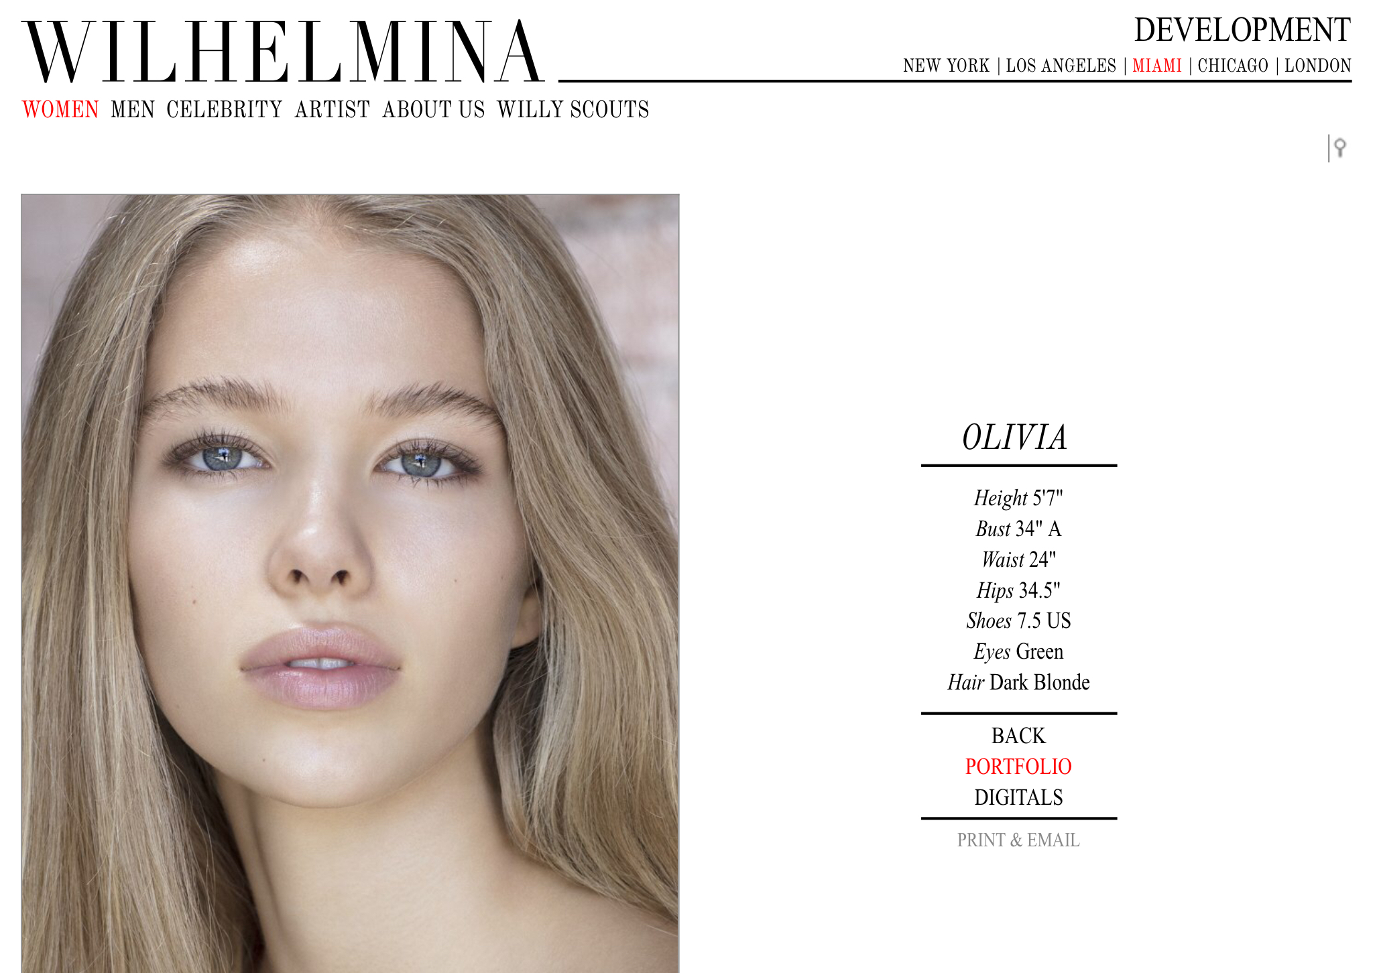Visit the WILLY SCOUTS page
This screenshot has height=973, width=1373.
tap(573, 109)
